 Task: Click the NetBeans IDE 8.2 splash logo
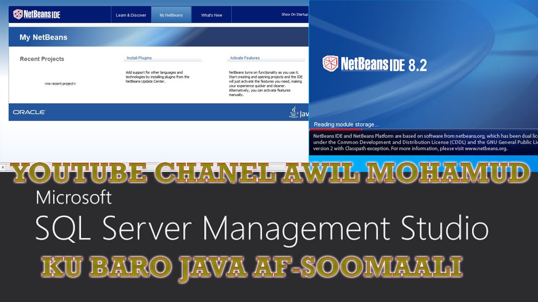[x=374, y=64]
